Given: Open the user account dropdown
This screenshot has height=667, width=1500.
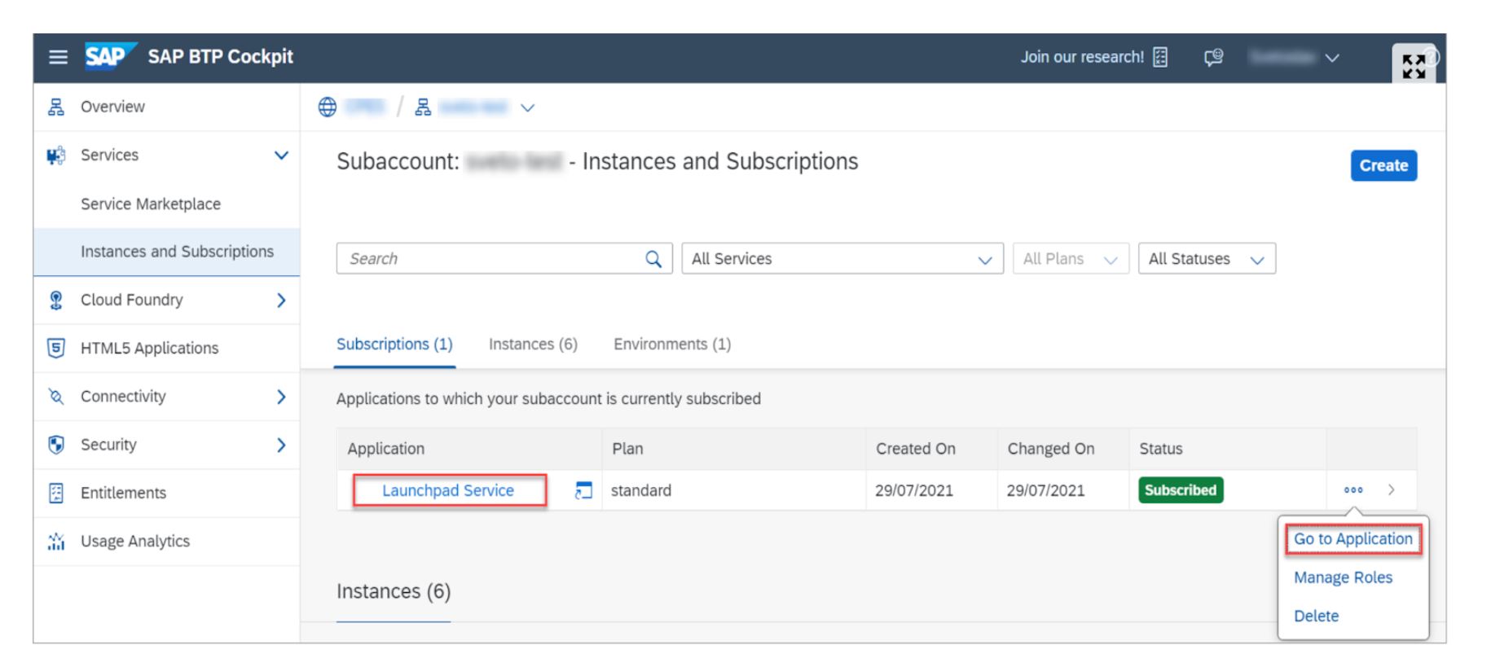Looking at the screenshot, I should [x=1332, y=58].
